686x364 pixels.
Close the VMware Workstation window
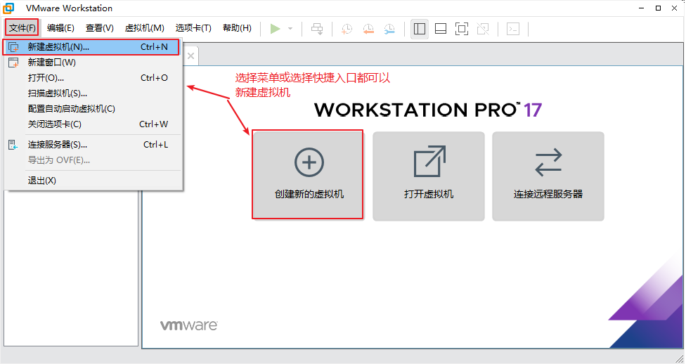(675, 8)
